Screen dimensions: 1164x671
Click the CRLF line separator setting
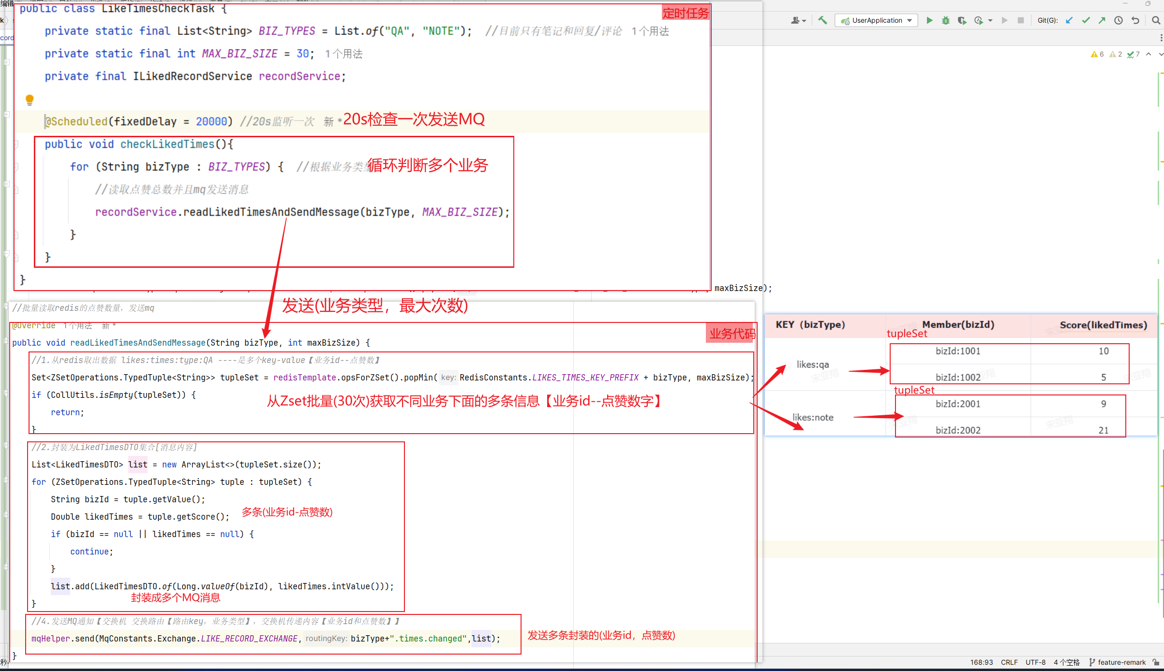coord(1009,662)
